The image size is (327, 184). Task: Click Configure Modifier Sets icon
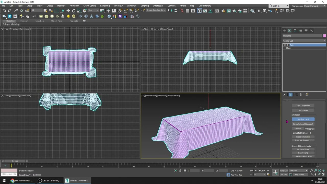pos(307,95)
